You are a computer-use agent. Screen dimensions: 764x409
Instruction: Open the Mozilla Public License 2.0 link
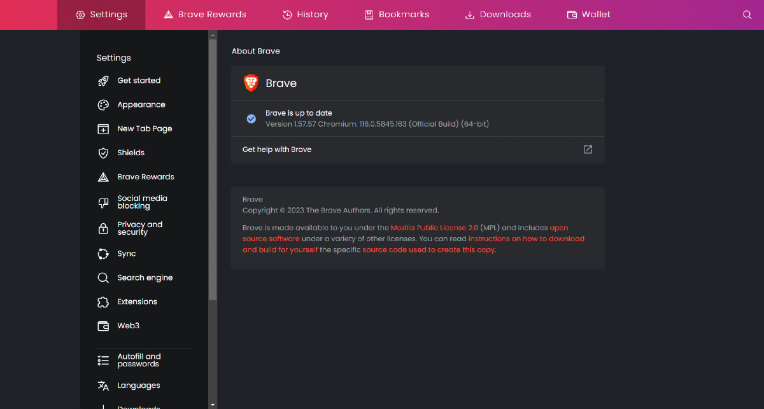pyautogui.click(x=434, y=228)
